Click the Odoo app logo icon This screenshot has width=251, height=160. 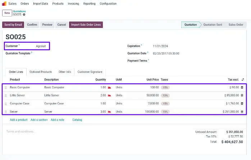pyautogui.click(x=4, y=4)
